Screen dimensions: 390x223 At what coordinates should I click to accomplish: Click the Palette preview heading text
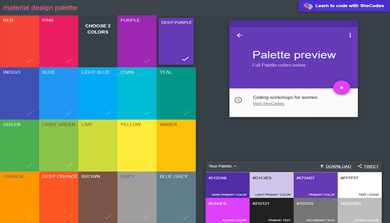294,55
